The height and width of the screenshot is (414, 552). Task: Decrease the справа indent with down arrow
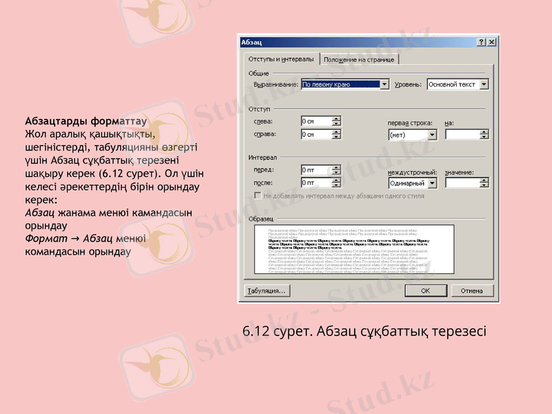(335, 135)
